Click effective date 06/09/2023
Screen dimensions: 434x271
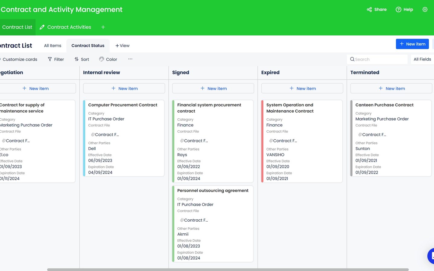coord(100,160)
